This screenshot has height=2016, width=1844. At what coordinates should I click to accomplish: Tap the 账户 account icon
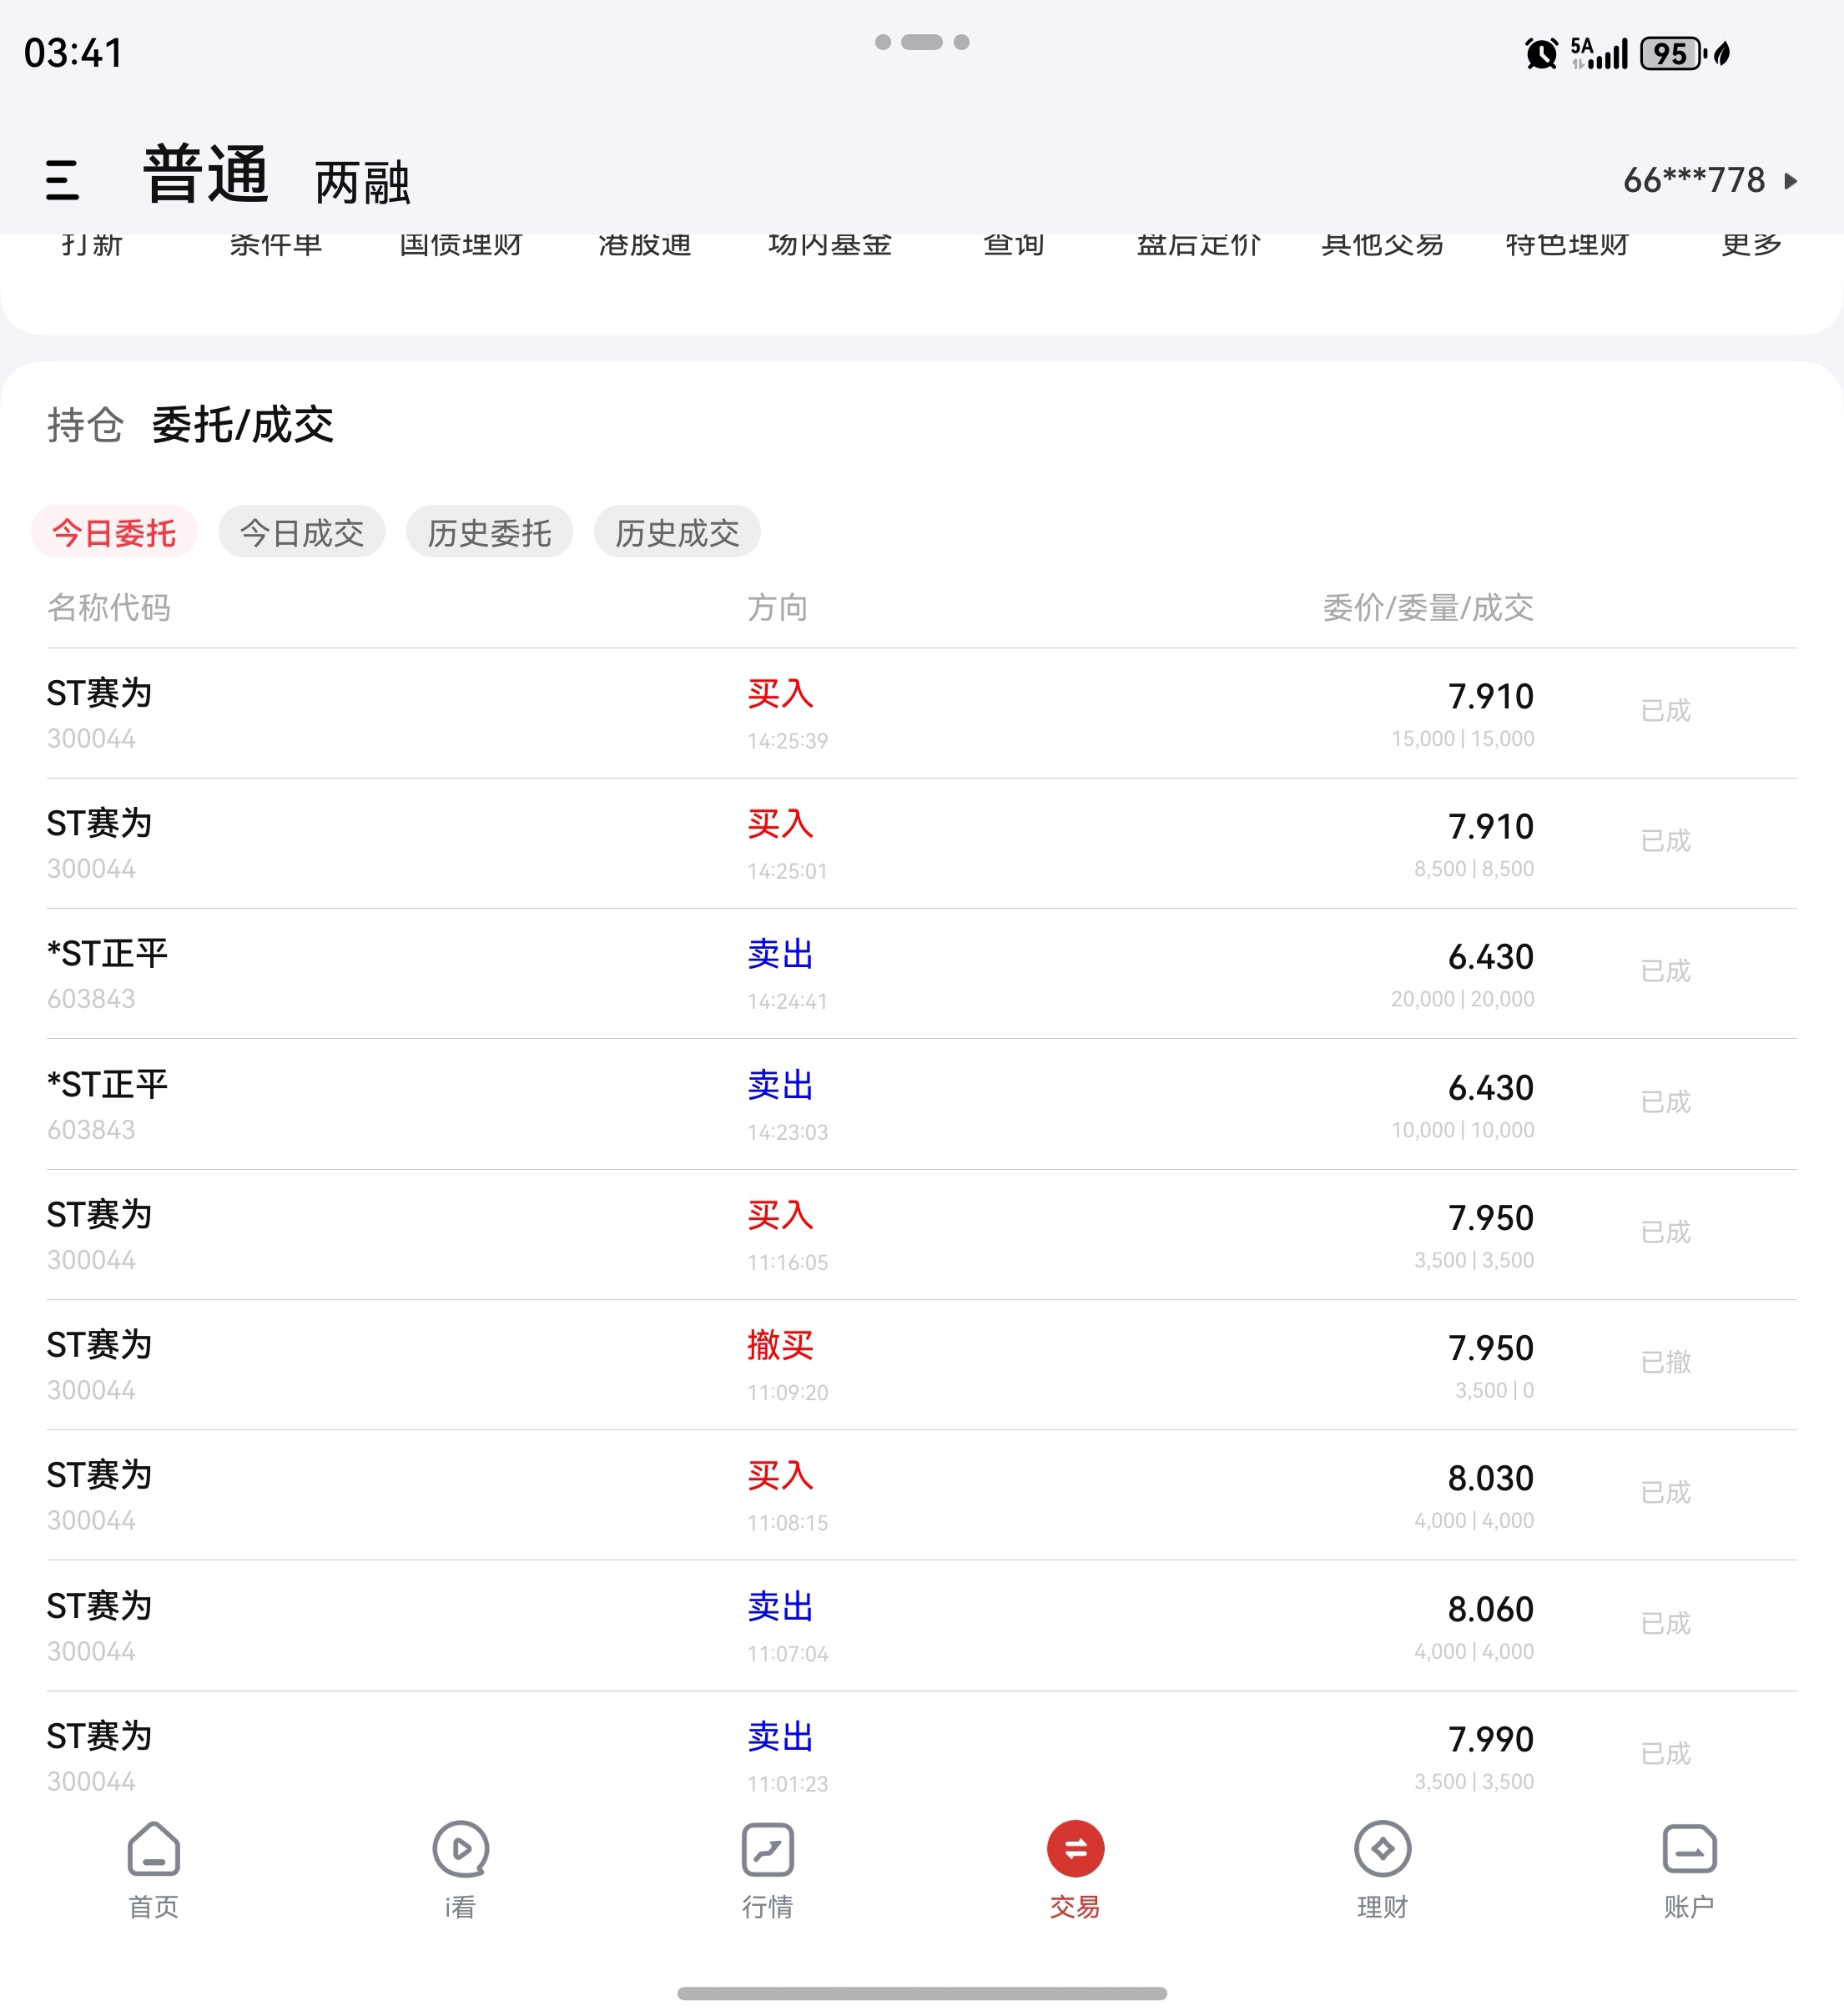pos(1689,1849)
